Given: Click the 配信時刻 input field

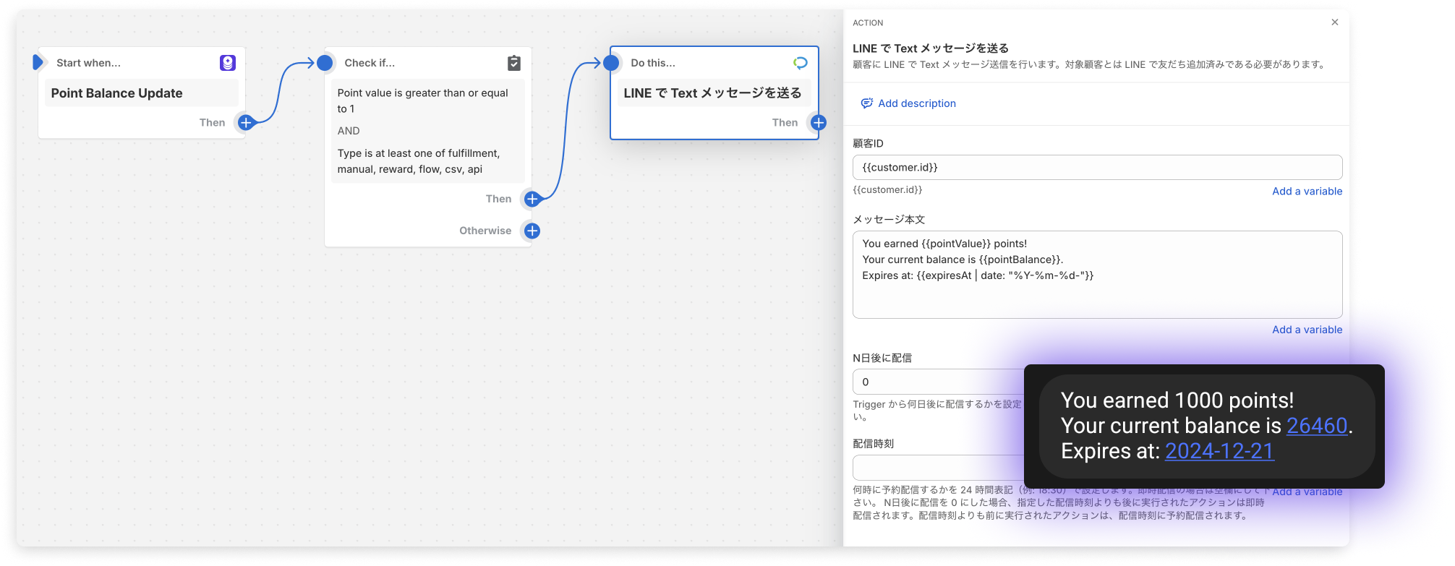Looking at the screenshot, I should 939,468.
